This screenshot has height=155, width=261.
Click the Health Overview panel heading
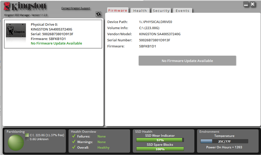(x=84, y=132)
